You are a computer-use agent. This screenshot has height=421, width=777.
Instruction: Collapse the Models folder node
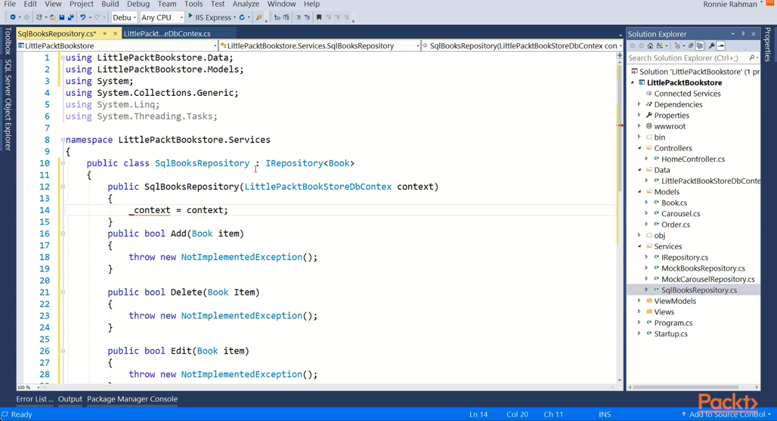(640, 192)
